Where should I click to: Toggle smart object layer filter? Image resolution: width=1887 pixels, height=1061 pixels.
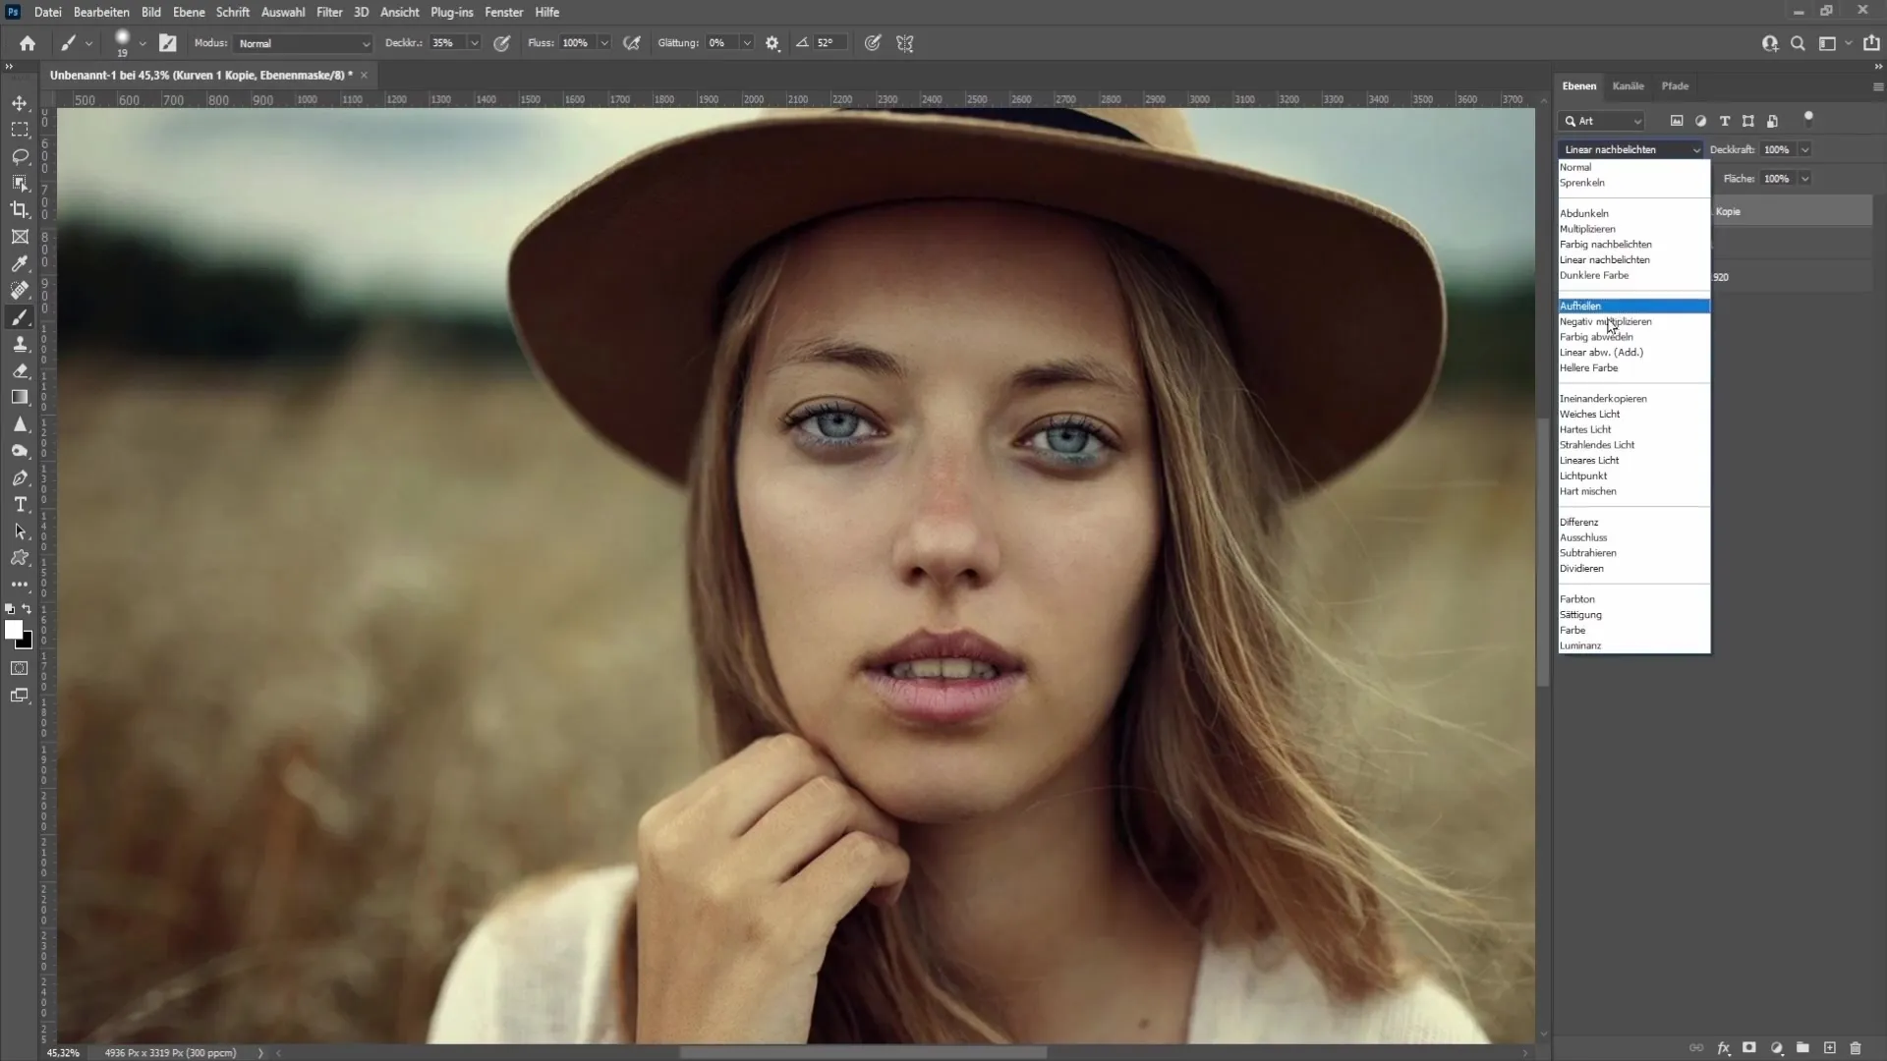[1772, 121]
